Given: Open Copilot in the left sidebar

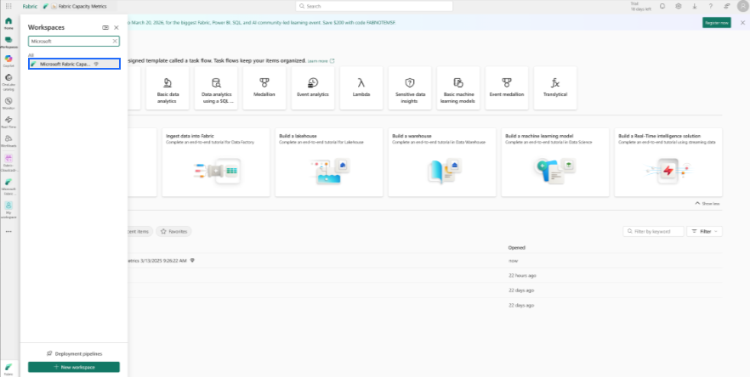Looking at the screenshot, I should (x=9, y=60).
